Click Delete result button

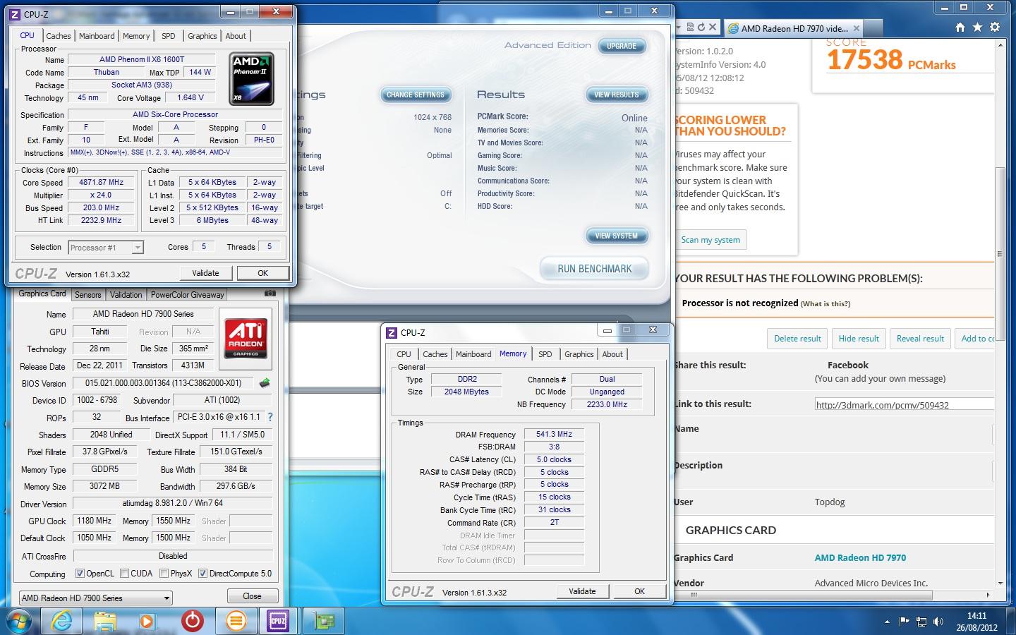pos(797,339)
